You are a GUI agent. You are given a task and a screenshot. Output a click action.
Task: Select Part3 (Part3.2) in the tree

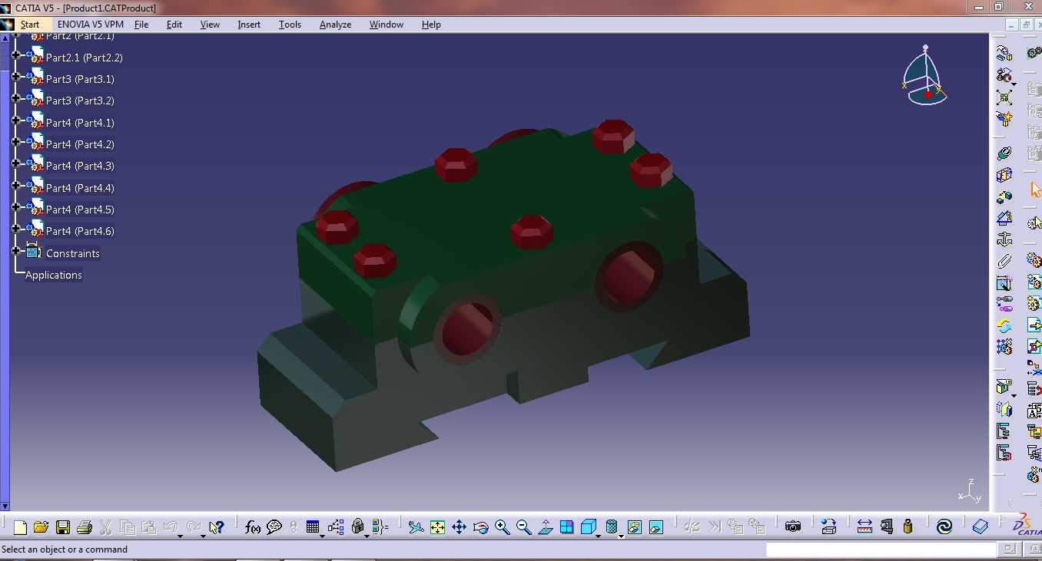pos(80,101)
